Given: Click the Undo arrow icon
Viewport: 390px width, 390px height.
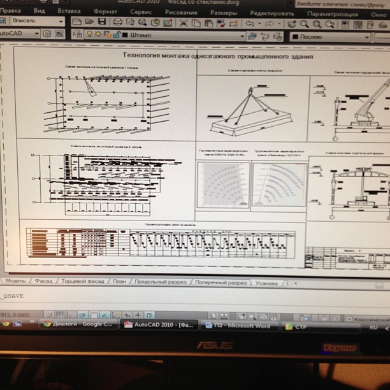Looking at the screenshot, I should coord(250,24).
